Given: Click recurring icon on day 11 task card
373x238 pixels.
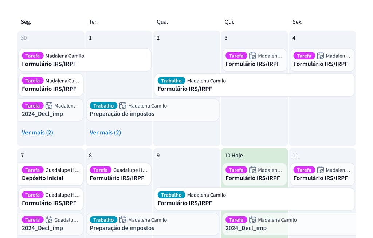Looking at the screenshot, I should (321, 170).
